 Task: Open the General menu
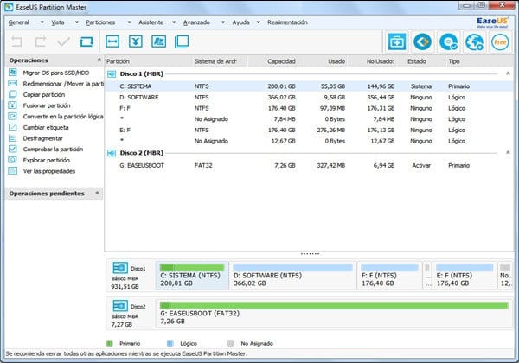coord(19,22)
